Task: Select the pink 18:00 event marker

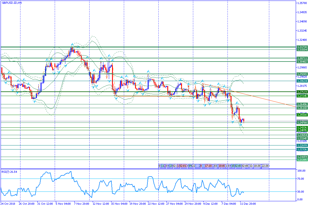Action: (x=221, y=166)
